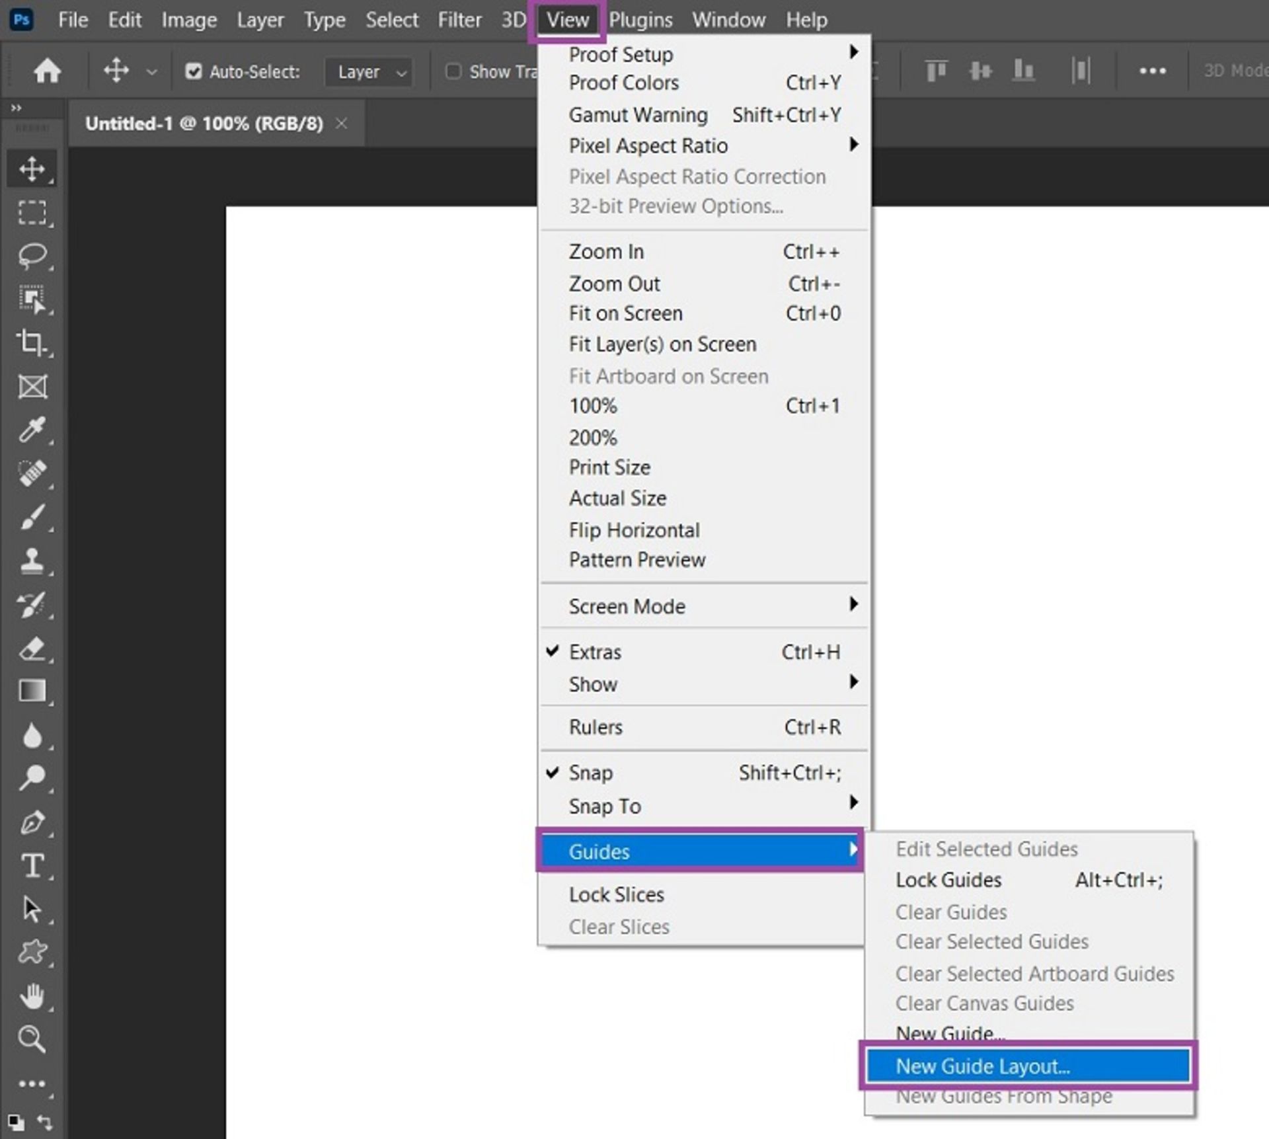This screenshot has width=1269, height=1139.
Task: Disable Snap in the View menu
Action: [x=590, y=773]
